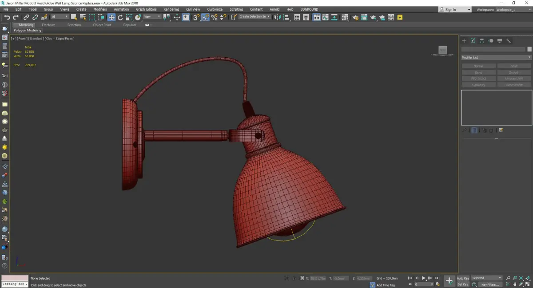Click the Mirror tool icon
This screenshot has height=288, width=533.
pyautogui.click(x=278, y=17)
